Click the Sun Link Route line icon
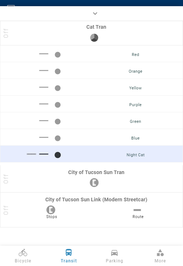The height and width of the screenshot is (266, 183). click(137, 210)
